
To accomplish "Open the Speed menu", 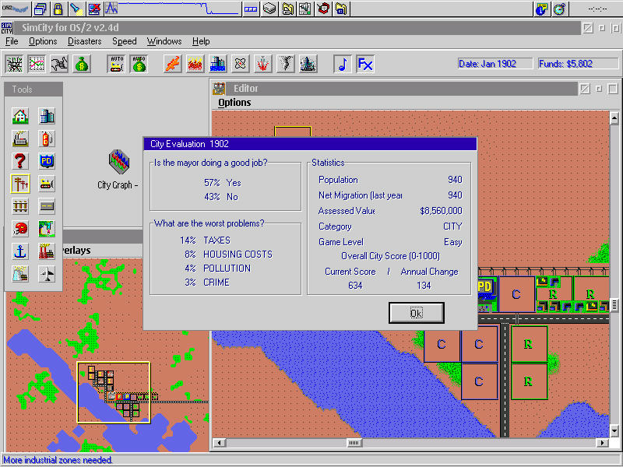I will 125,41.
